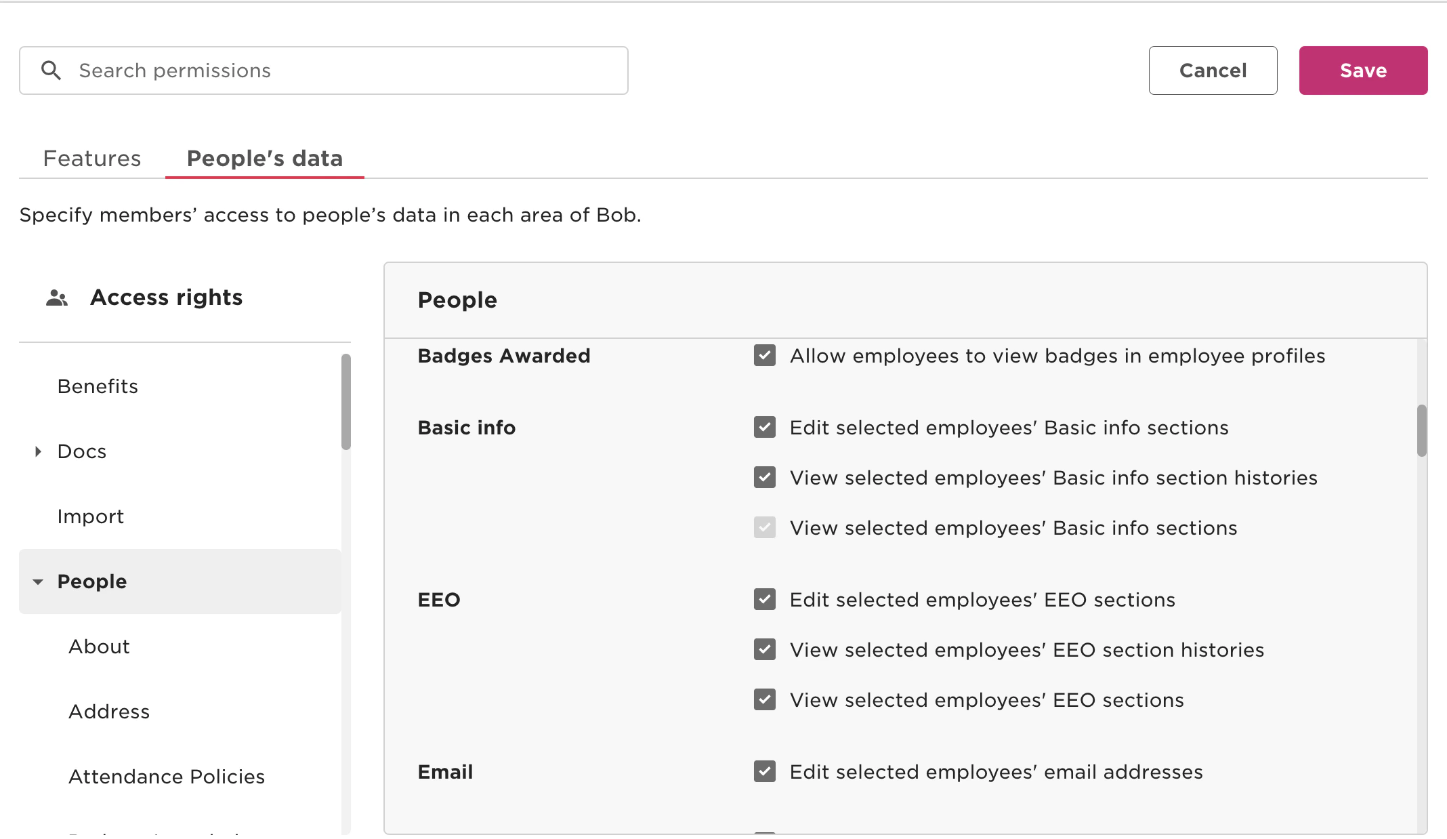Cancel the permission changes
The image size is (1447, 839).
point(1213,70)
